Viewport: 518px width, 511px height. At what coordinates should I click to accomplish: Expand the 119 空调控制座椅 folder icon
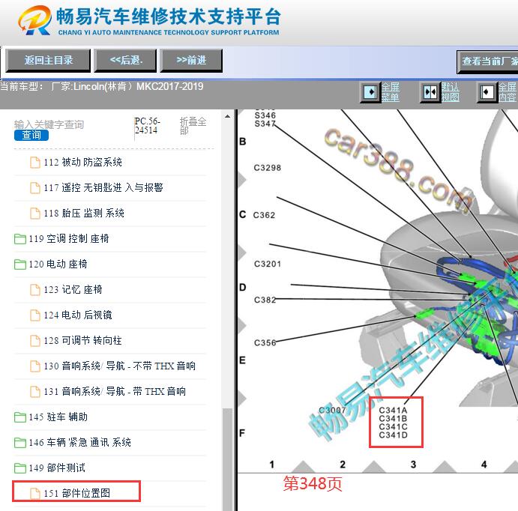[20, 239]
